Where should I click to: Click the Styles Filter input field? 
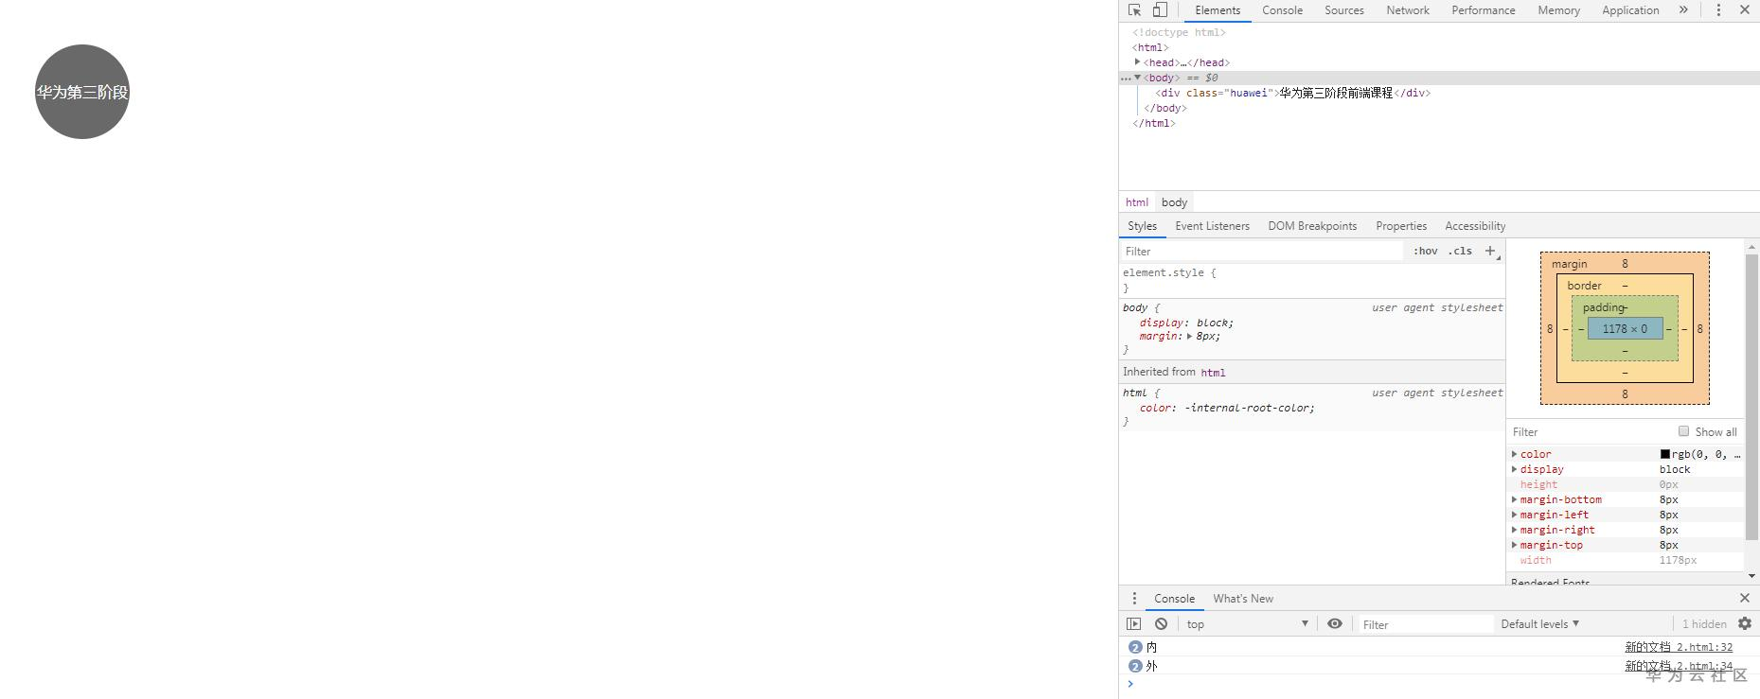(x=1262, y=252)
